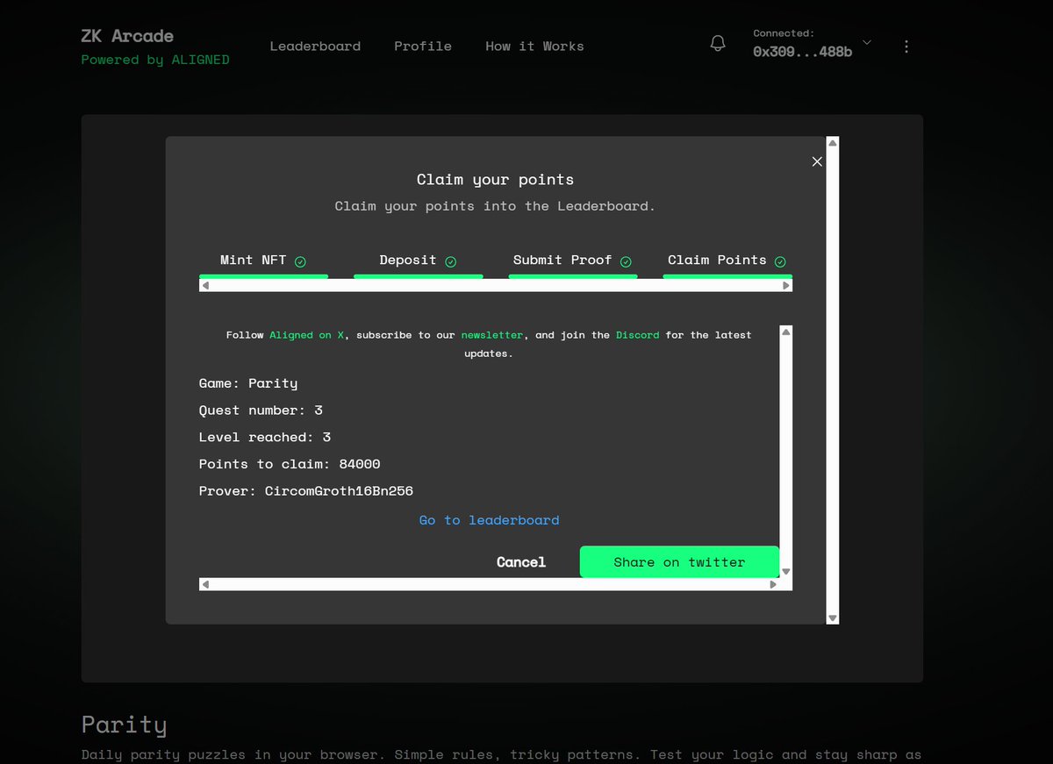Click Points to claim: 84000 text
The image size is (1053, 764).
(x=290, y=464)
